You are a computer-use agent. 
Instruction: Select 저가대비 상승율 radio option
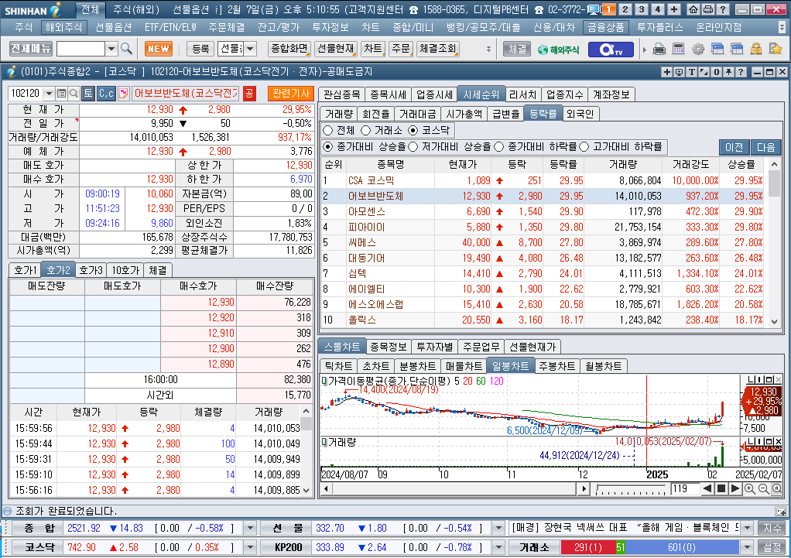(413, 147)
